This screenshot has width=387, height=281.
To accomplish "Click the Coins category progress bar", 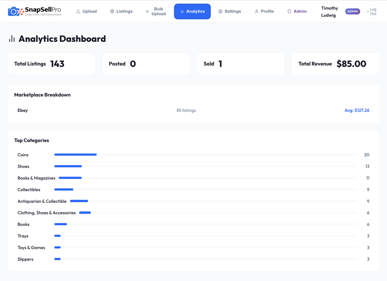I will point(75,154).
